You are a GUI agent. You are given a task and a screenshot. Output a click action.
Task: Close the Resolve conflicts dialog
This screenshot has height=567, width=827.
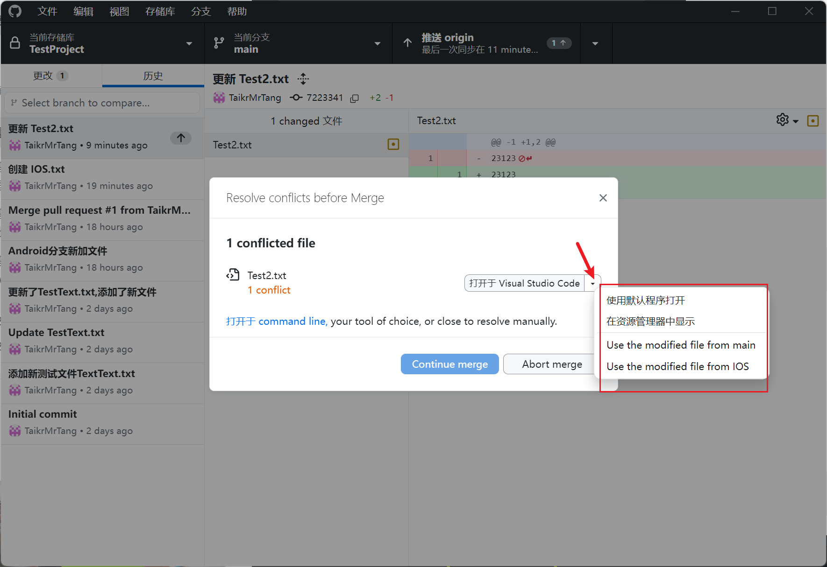click(x=603, y=198)
